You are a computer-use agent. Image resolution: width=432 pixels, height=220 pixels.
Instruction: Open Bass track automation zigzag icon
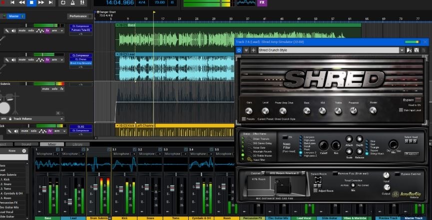[x=40, y=30]
